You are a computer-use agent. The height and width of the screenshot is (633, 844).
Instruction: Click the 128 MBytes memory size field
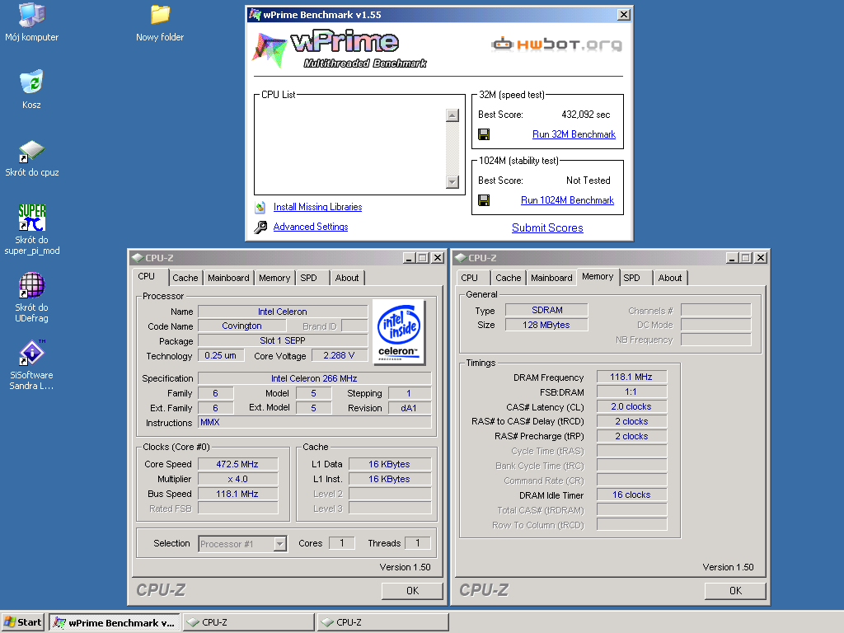coord(546,325)
